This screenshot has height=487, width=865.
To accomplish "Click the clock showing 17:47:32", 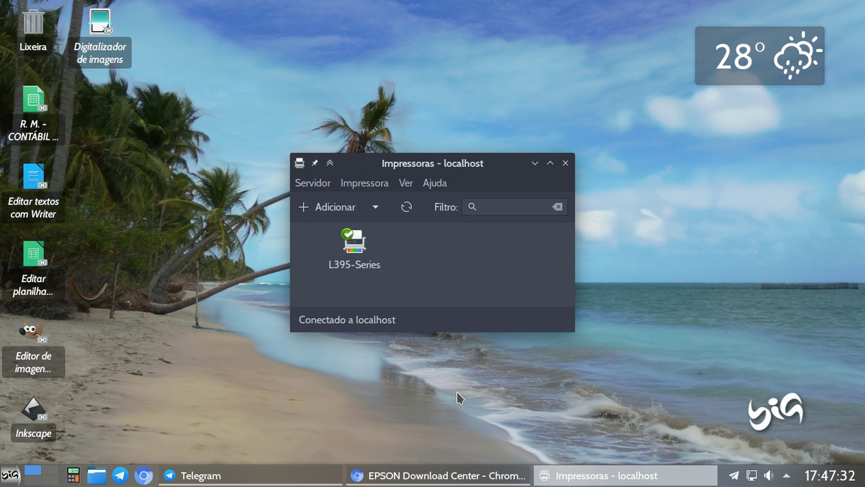I will 830,476.
